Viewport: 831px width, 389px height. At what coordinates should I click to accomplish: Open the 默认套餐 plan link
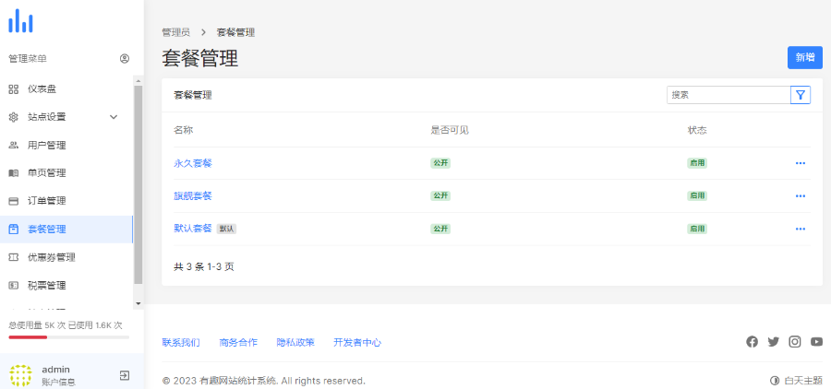coord(193,229)
